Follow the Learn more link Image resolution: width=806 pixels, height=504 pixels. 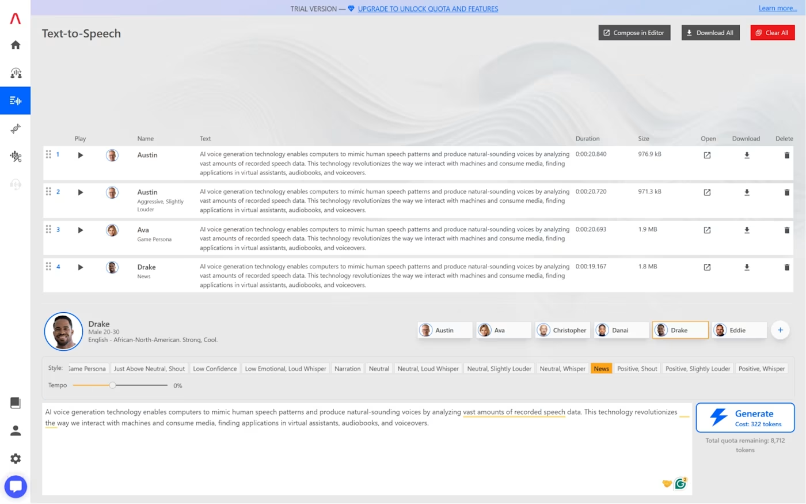click(778, 8)
